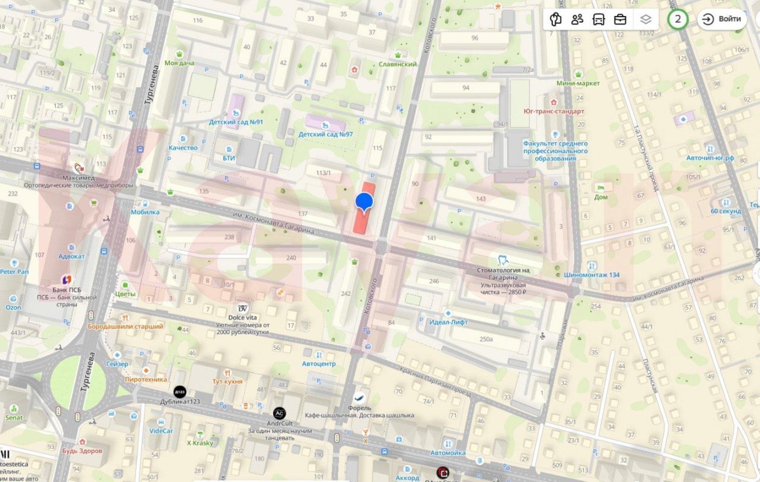The image size is (760, 482).
Task: Click the Будь Здоров pharmacy label
Action: click(x=82, y=451)
